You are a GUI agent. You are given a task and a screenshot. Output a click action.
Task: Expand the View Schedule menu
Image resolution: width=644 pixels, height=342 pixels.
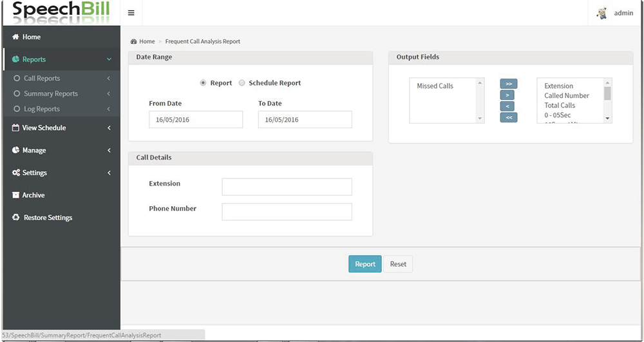coord(44,128)
